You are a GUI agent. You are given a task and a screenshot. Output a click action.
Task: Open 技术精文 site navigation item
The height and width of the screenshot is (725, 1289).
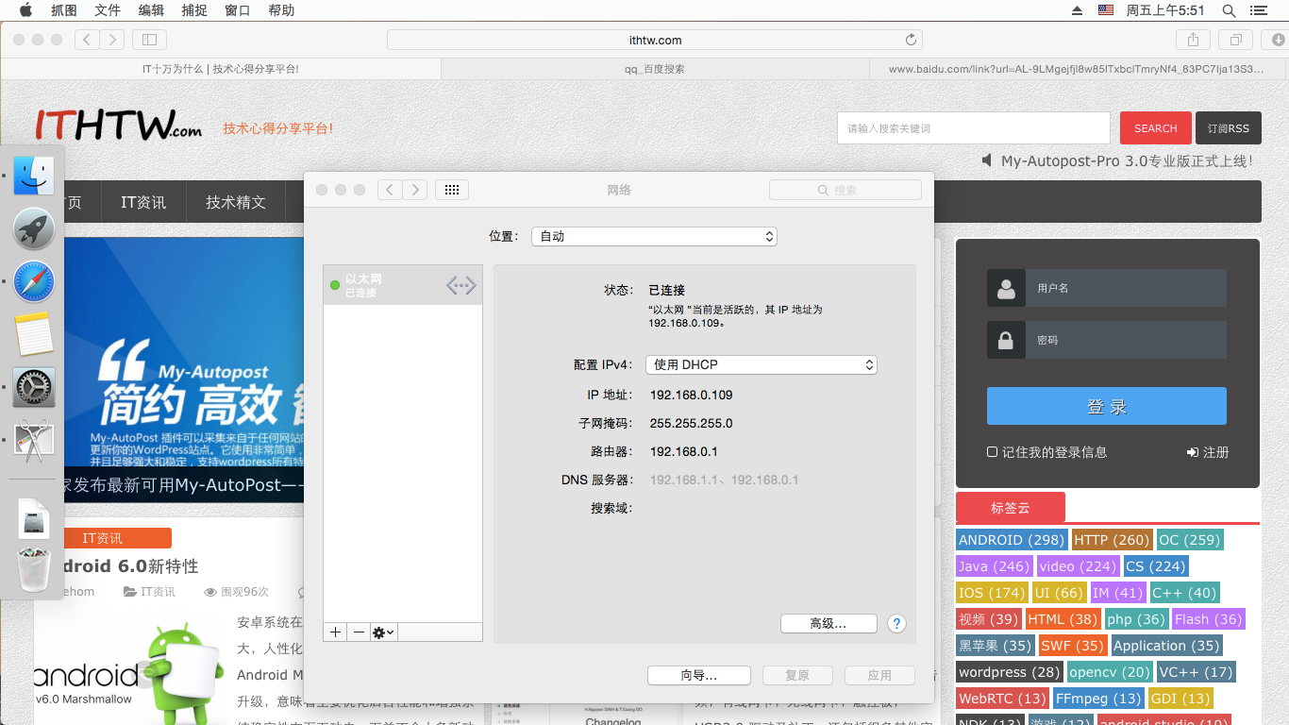(x=236, y=202)
